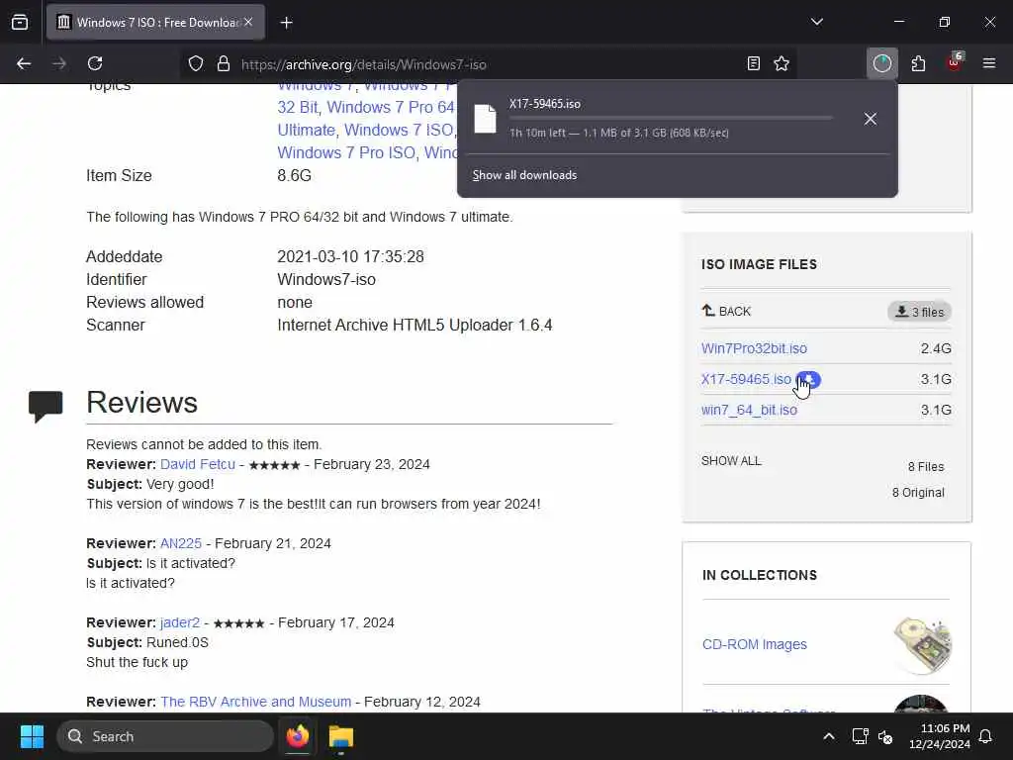This screenshot has width=1013, height=760.
Task: Expand the list all tabs chevron
Action: 817,22
